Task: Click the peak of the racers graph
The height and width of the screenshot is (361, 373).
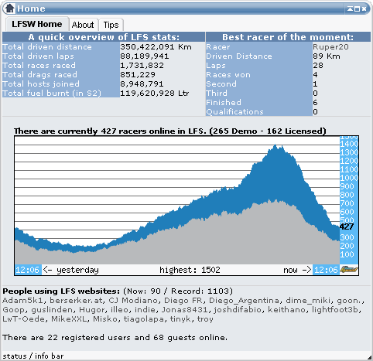Action: pyautogui.click(x=275, y=146)
